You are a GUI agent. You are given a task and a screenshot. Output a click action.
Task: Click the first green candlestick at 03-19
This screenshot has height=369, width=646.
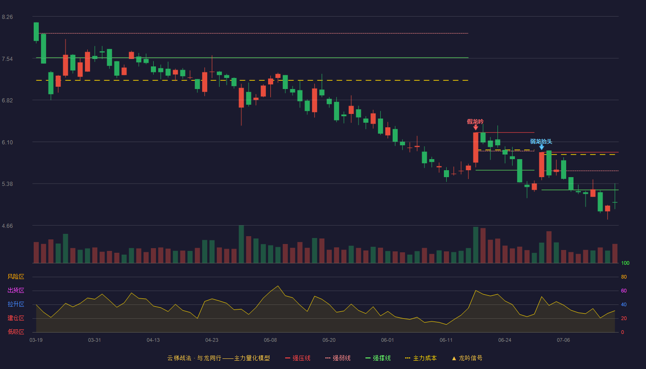(36, 31)
